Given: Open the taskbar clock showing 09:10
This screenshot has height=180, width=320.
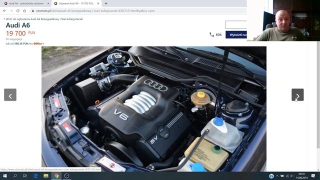Looking at the screenshot, I should pos(301,176).
